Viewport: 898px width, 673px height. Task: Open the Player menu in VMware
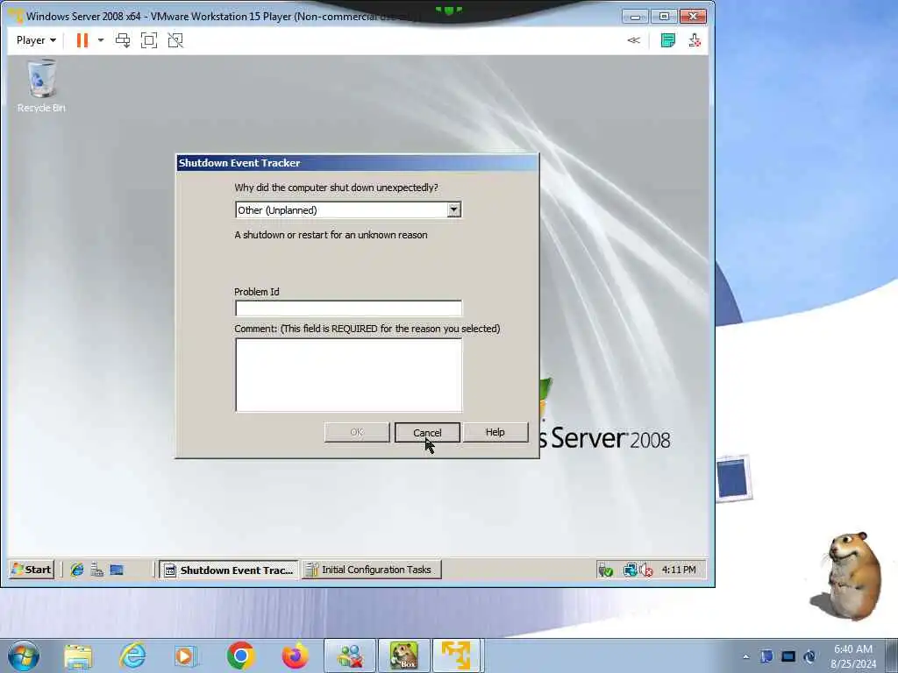[36, 40]
